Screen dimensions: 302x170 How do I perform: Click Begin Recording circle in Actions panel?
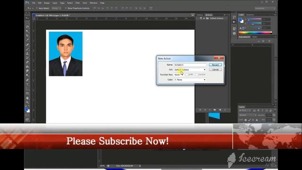click(x=205, y=110)
